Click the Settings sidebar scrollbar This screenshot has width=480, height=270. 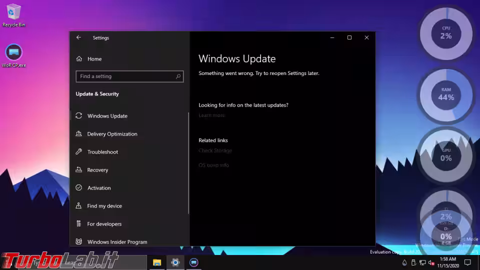click(188, 163)
